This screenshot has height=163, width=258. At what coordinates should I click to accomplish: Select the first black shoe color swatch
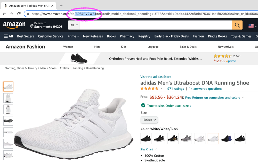[x=146, y=139]
